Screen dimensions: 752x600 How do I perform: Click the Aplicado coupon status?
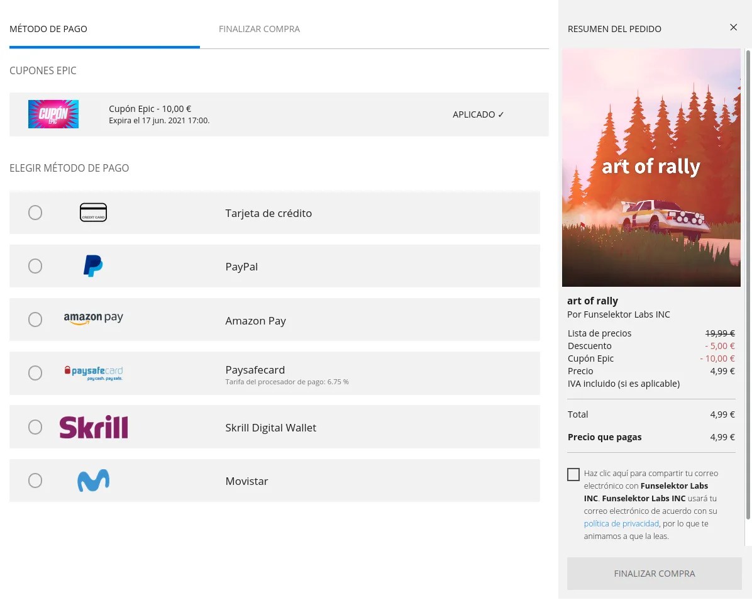click(x=478, y=114)
